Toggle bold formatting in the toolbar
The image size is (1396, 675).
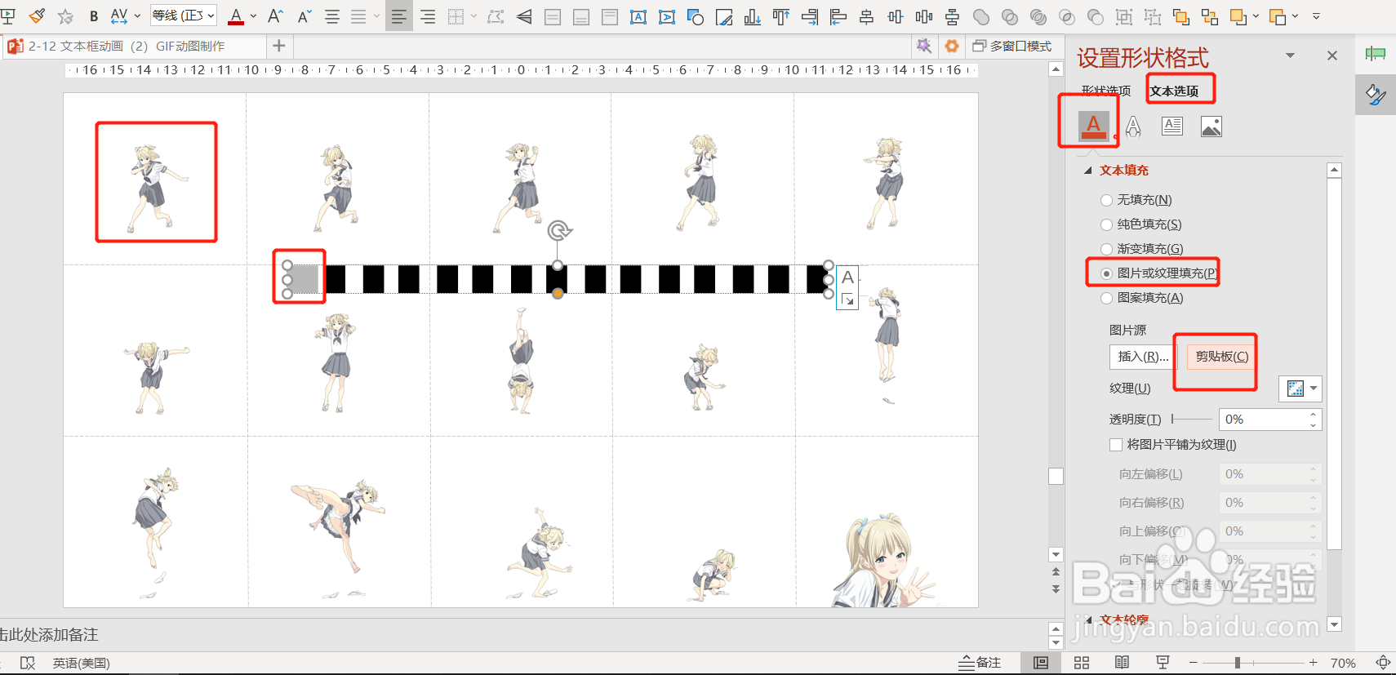[x=94, y=16]
